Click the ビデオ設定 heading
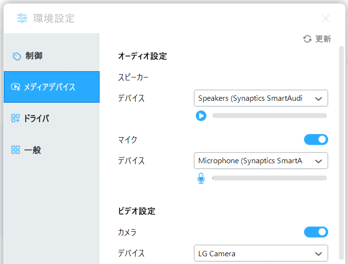 pyautogui.click(x=136, y=211)
